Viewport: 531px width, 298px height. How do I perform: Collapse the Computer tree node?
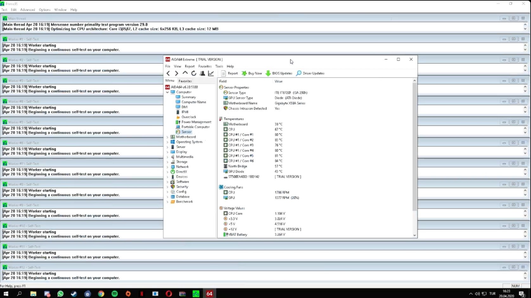tap(167, 92)
